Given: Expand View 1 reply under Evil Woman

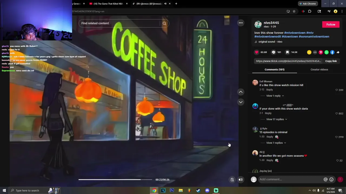Looking at the screenshot, I should pyautogui.click(x=275, y=96).
